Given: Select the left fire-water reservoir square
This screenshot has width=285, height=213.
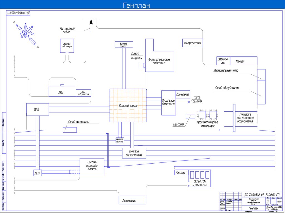Looking at the screenshot, I should [x=202, y=115].
